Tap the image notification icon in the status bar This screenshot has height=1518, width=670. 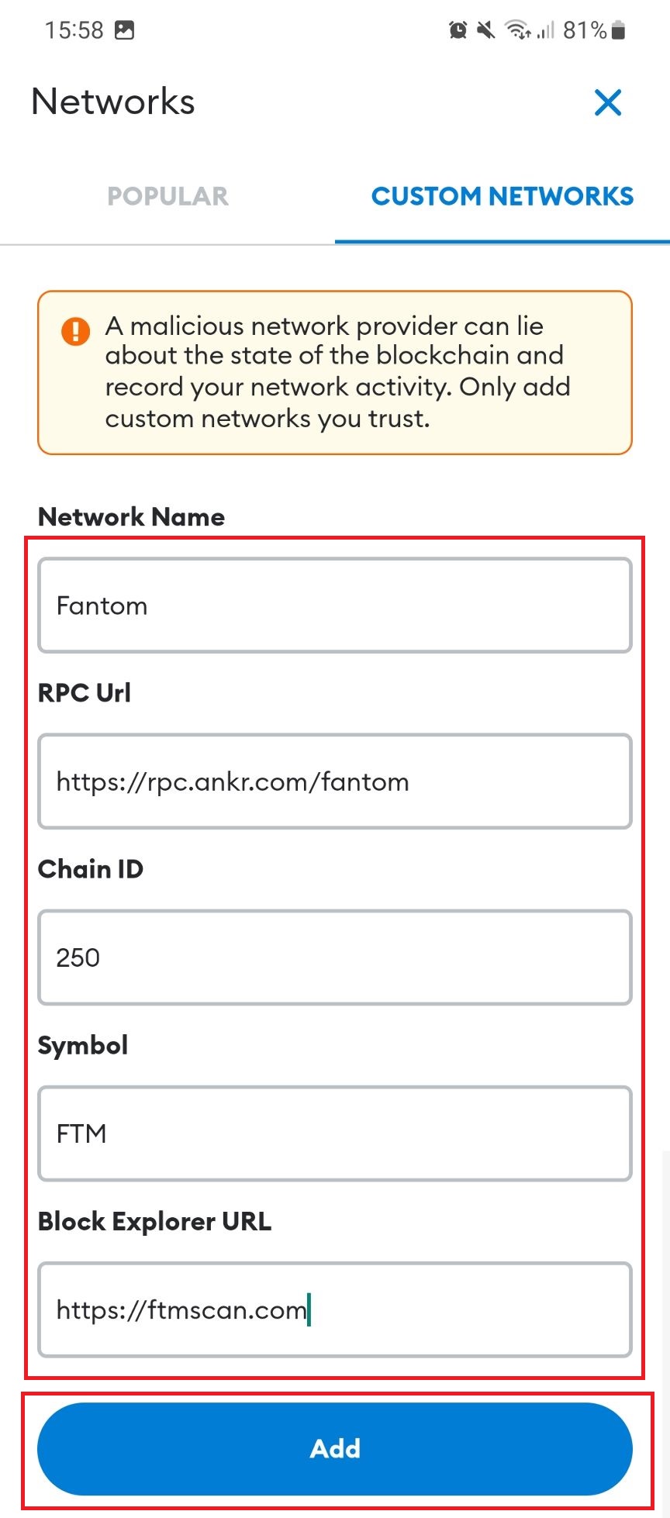[124, 30]
